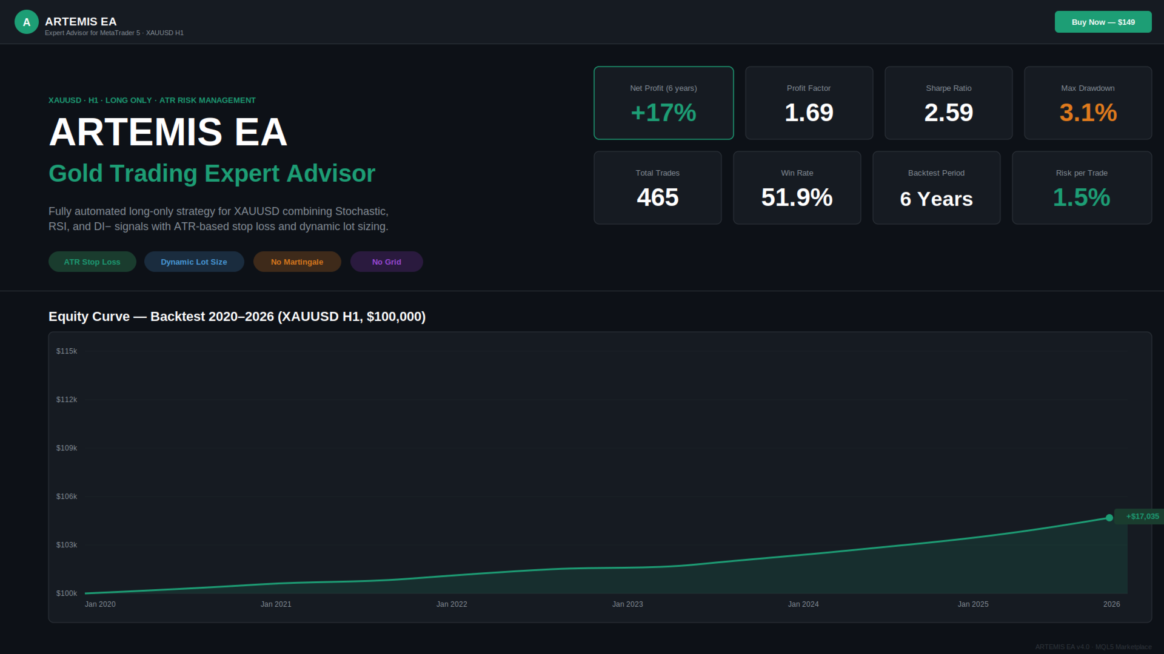Select the Dynamic Lot Size tag
The height and width of the screenshot is (654, 1164).
194,262
